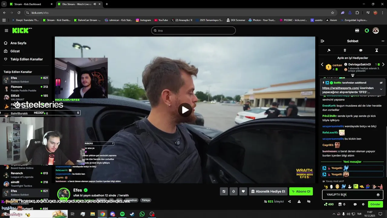Image resolution: width=387 pixels, height=218 pixels.
Task: Toggle notification bell for Efes
Action: (x=233, y=191)
